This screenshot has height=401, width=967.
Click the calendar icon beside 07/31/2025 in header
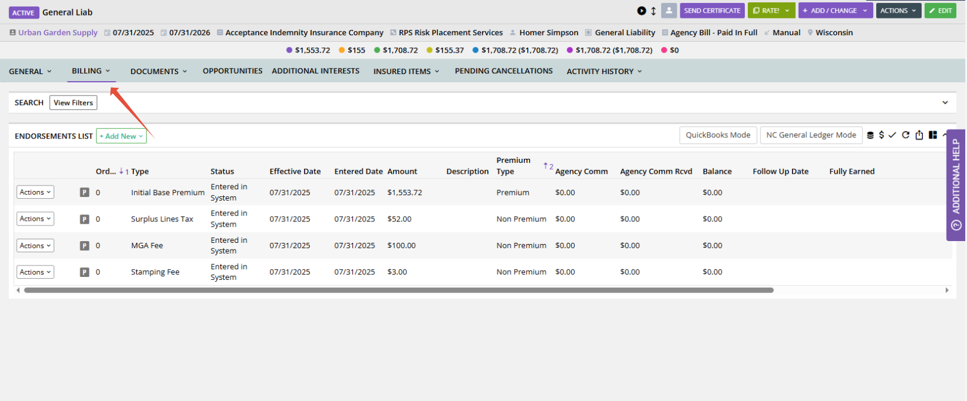(x=108, y=33)
